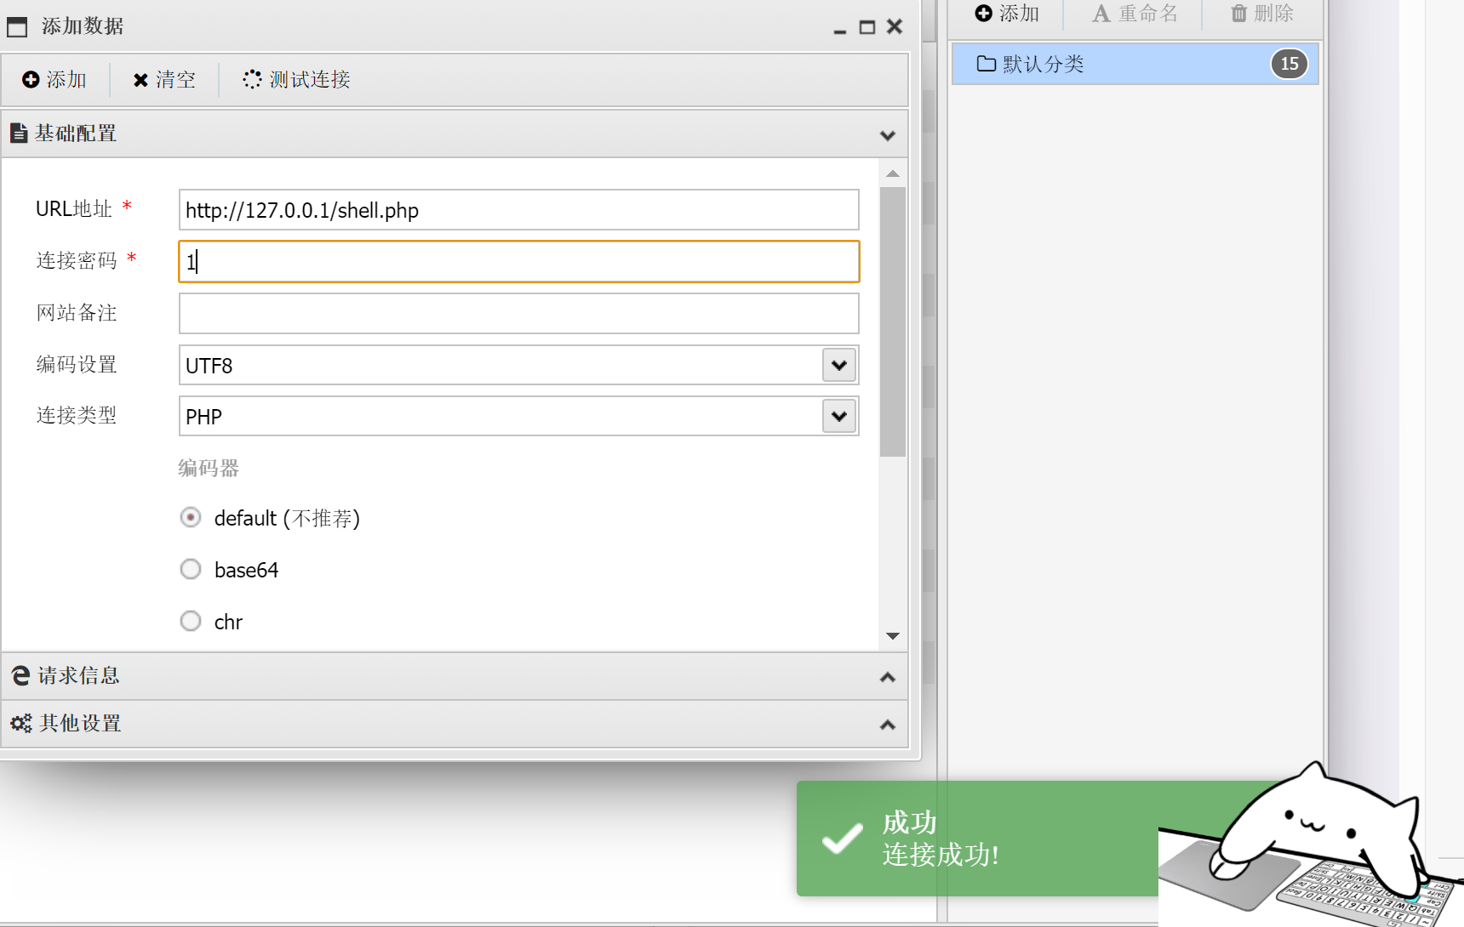
Task: Click the 清空 clear X icon
Action: click(x=140, y=80)
